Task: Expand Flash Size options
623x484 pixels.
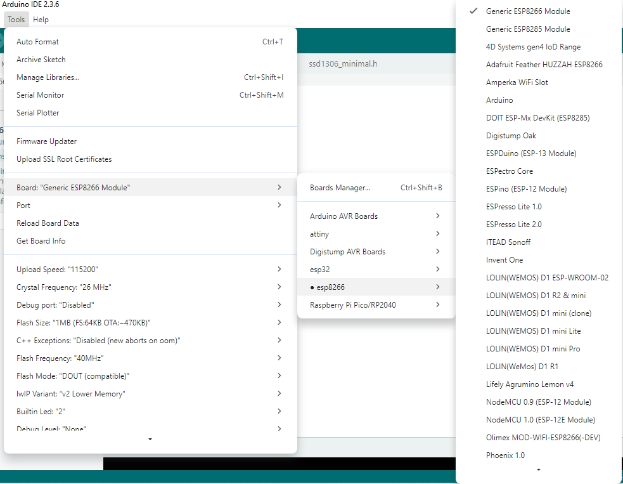Action: [x=150, y=323]
